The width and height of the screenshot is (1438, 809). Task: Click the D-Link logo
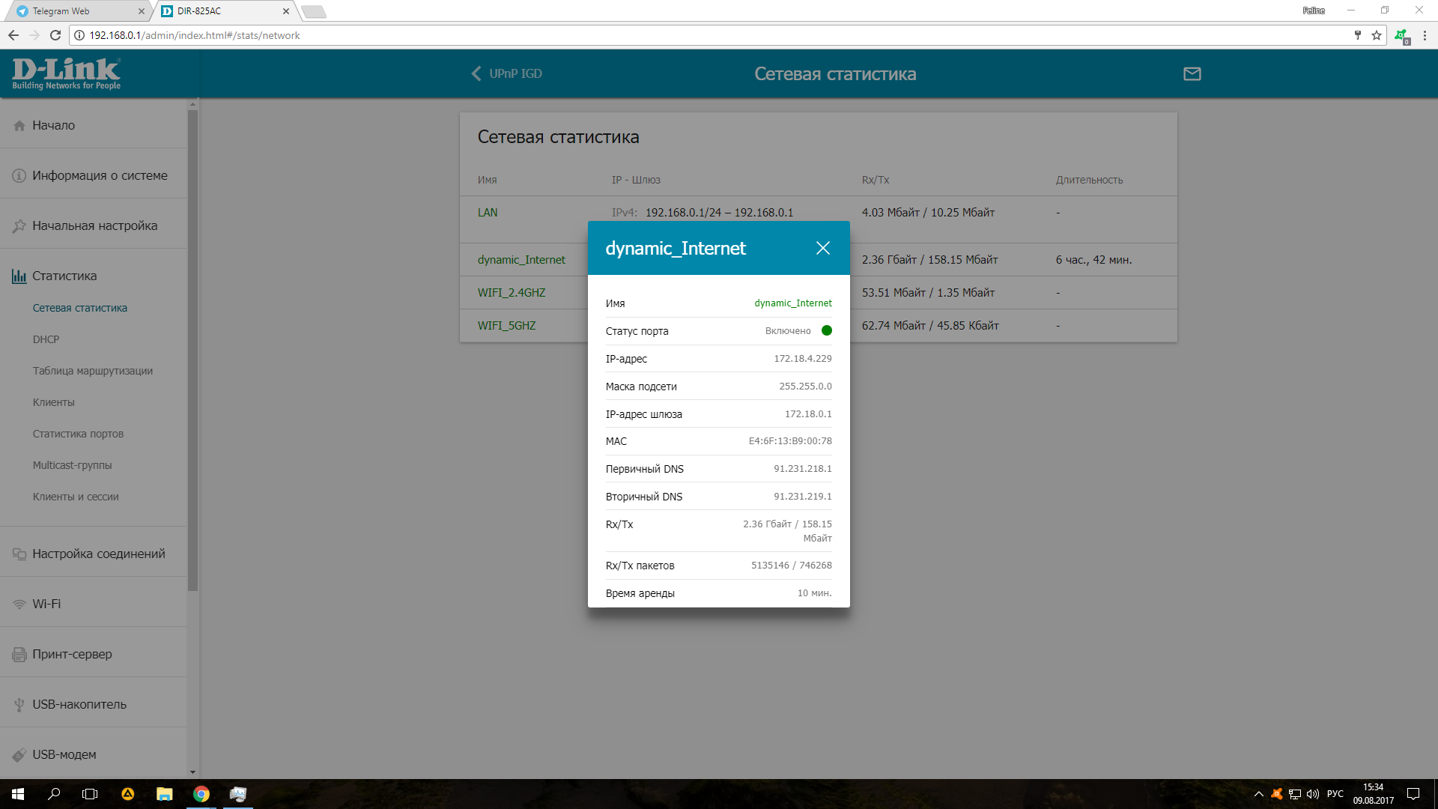pyautogui.click(x=66, y=73)
